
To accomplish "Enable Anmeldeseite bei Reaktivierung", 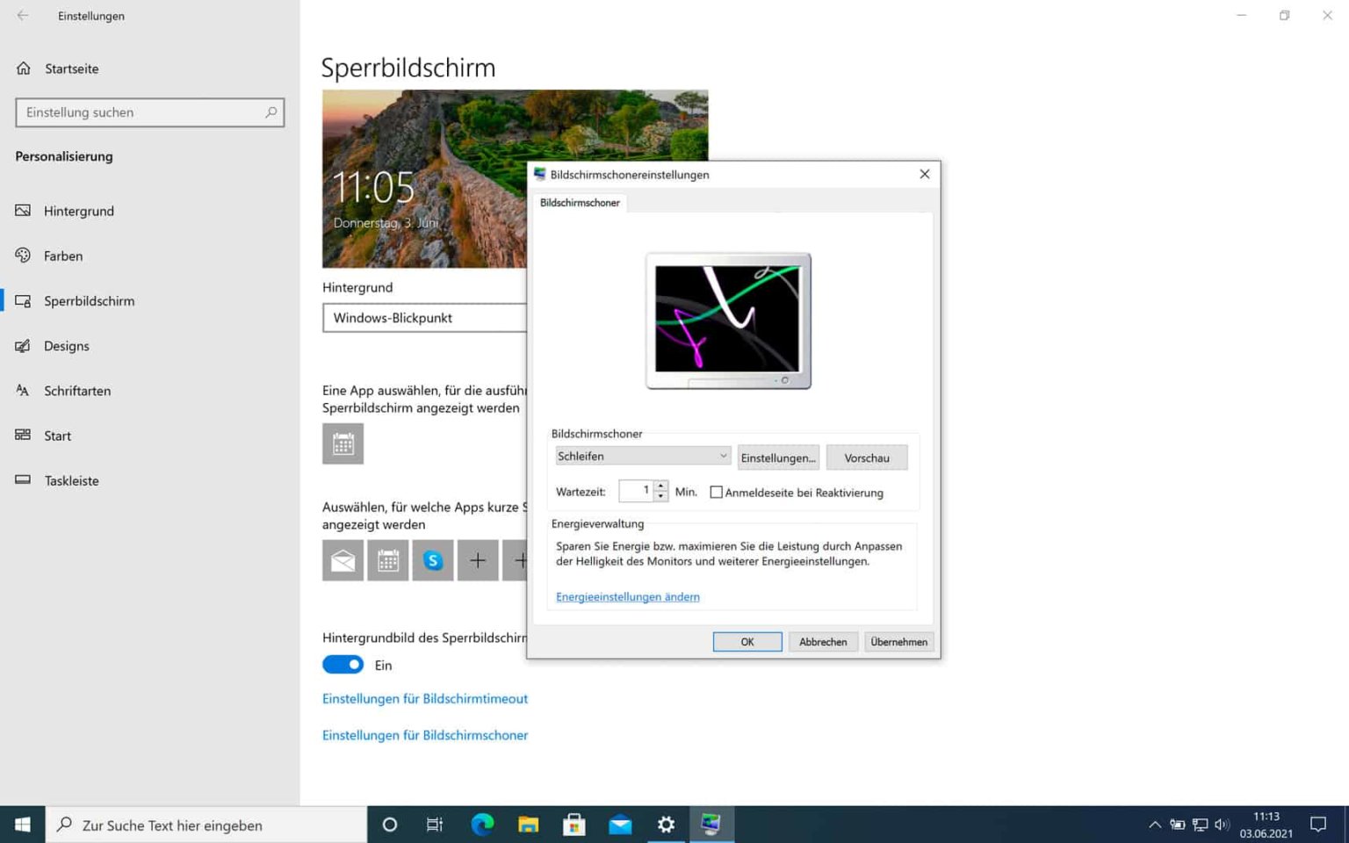I will (716, 492).
